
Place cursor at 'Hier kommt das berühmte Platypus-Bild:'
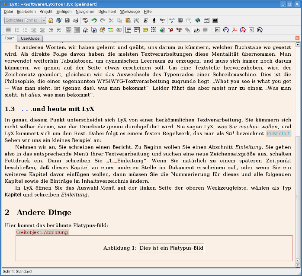[56, 225]
